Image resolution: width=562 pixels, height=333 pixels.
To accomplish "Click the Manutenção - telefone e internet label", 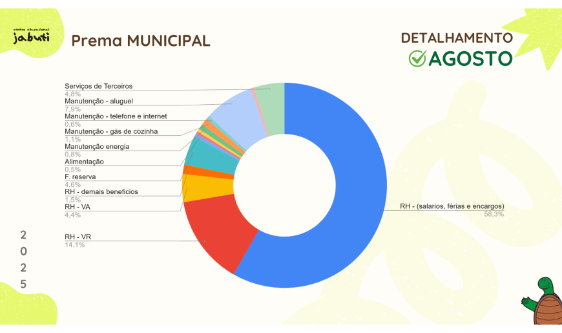I will point(116,116).
